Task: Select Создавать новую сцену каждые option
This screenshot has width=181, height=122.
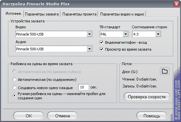Action: tap(14, 87)
